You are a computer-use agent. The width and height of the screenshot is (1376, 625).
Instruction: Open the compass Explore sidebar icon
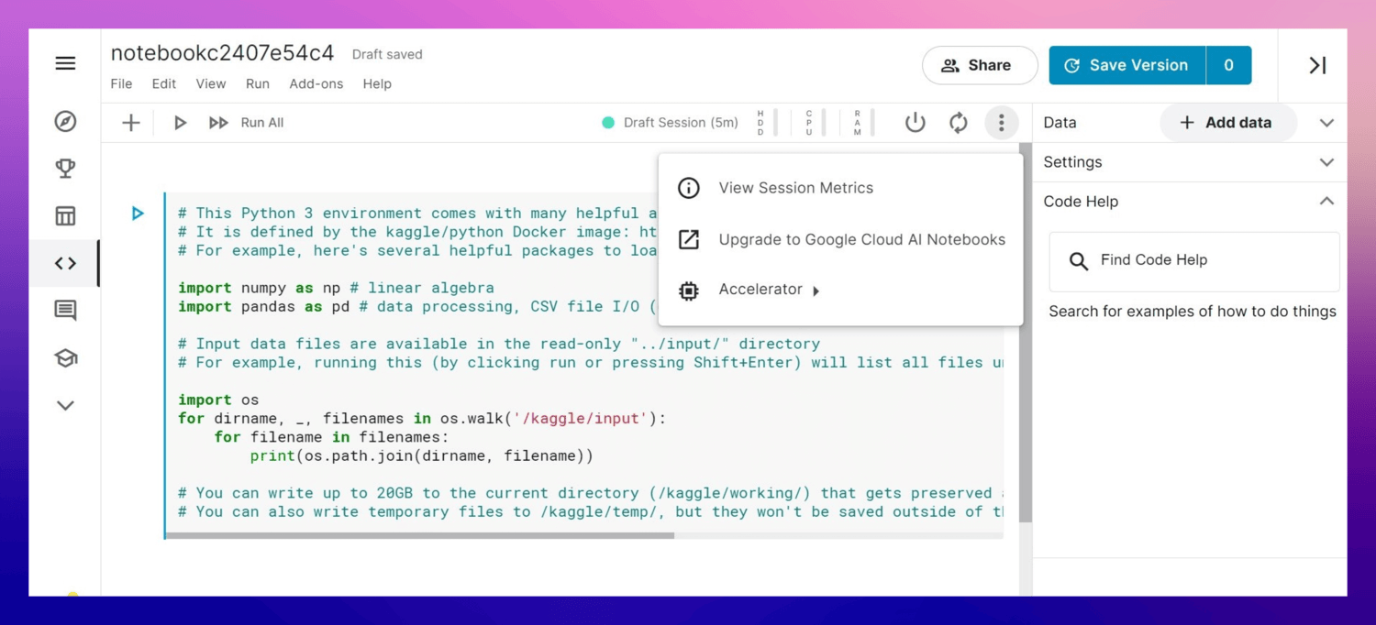click(65, 121)
